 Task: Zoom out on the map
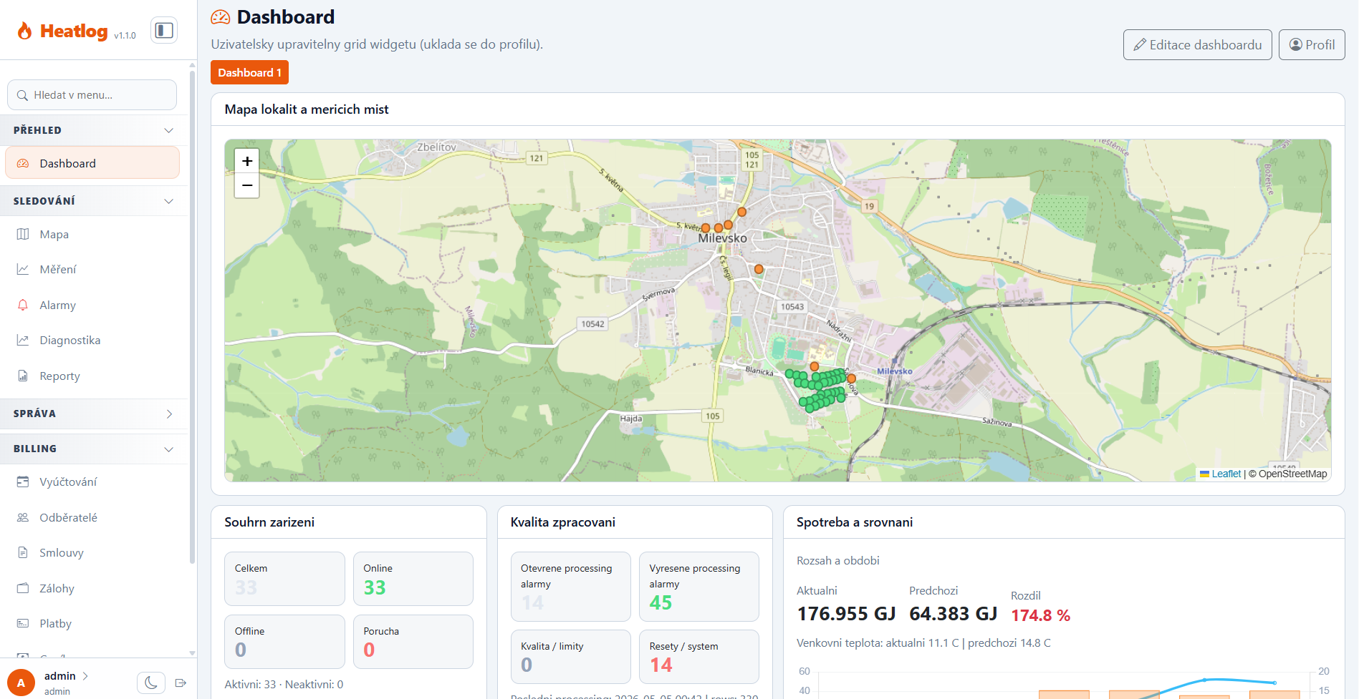click(x=247, y=185)
